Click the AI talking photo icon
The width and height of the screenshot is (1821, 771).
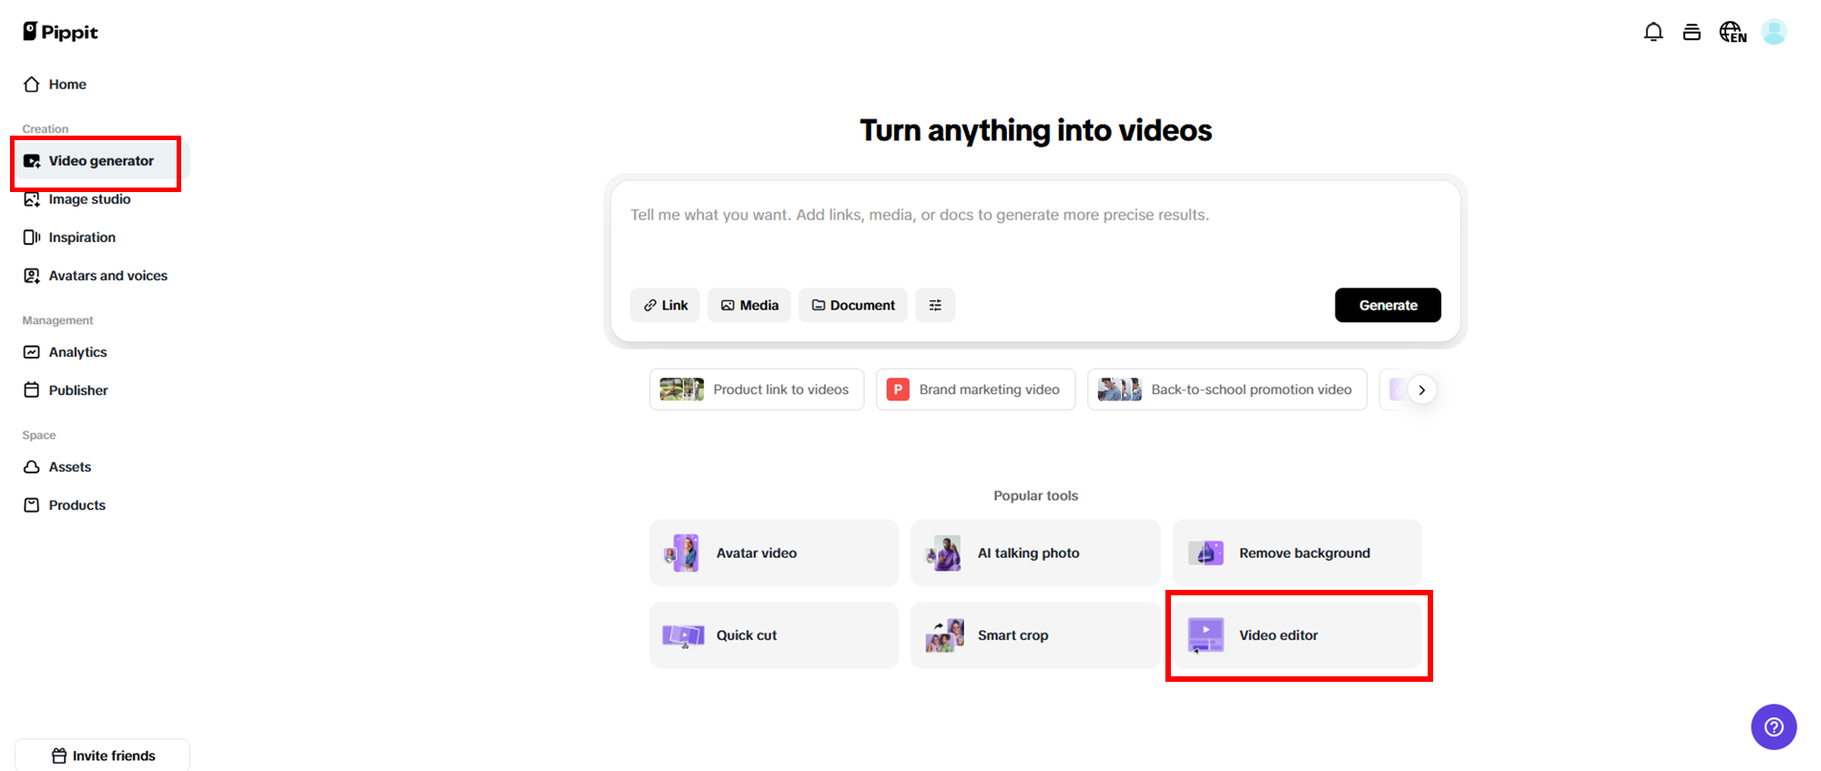click(x=944, y=553)
